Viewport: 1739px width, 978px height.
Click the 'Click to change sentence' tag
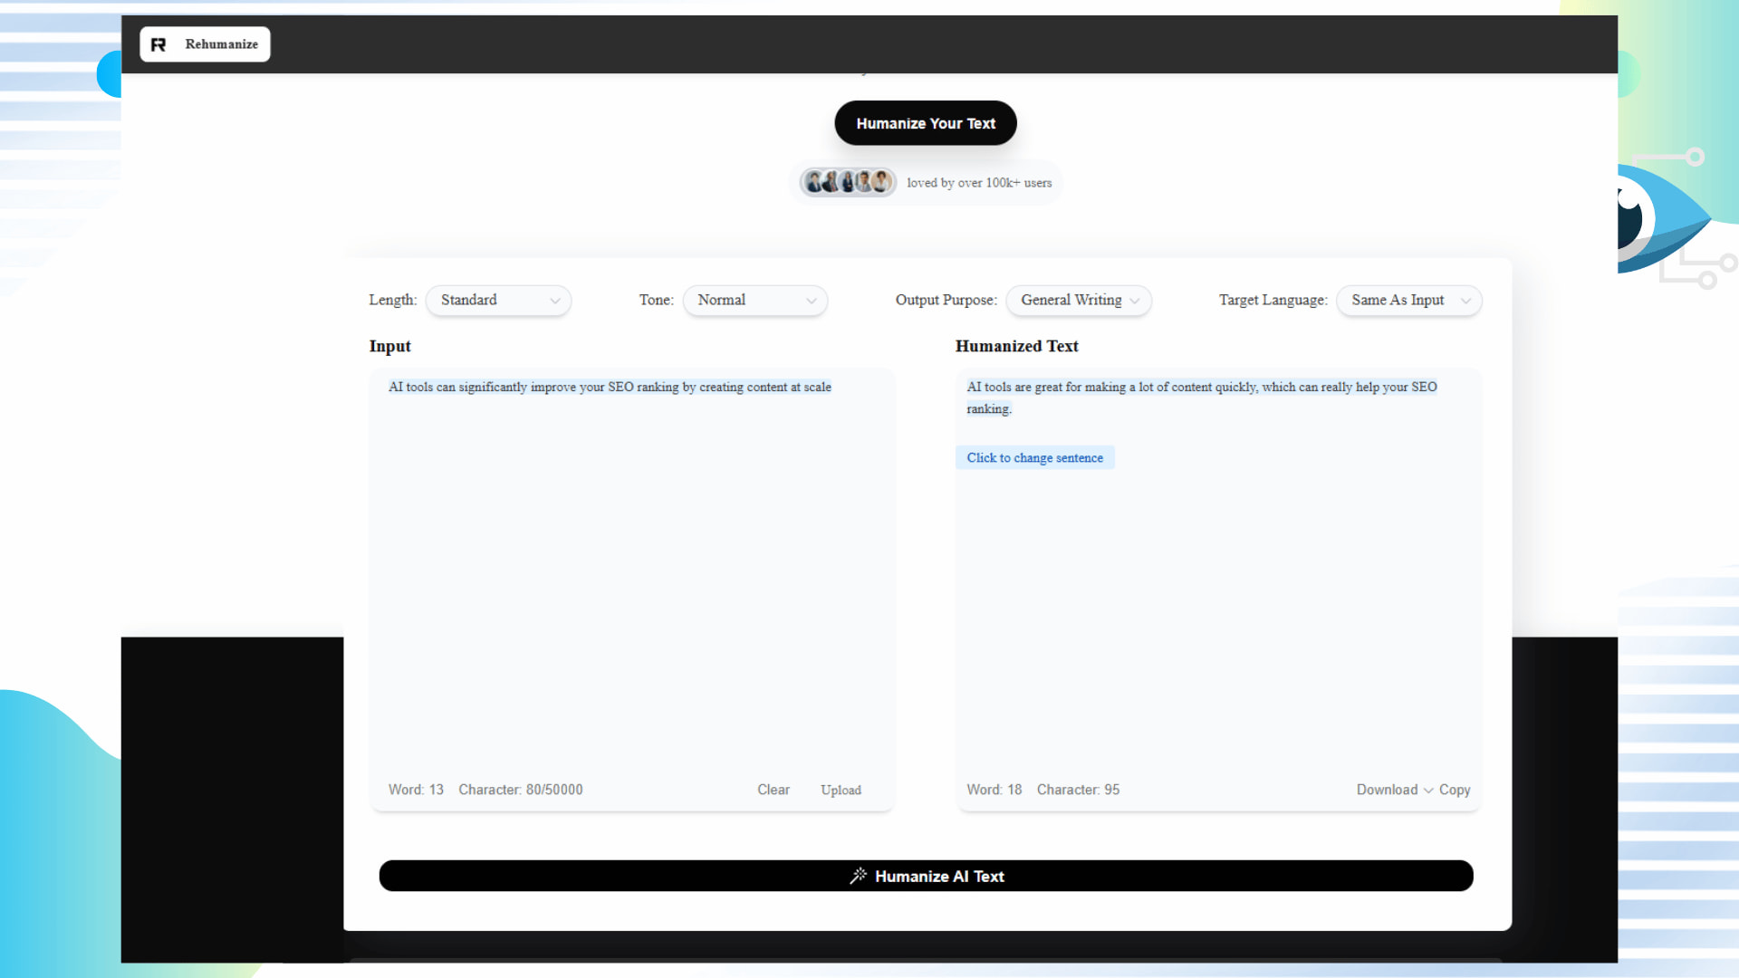coord(1034,457)
